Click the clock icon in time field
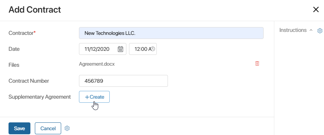The width and height of the screenshot is (324, 135). point(153,49)
